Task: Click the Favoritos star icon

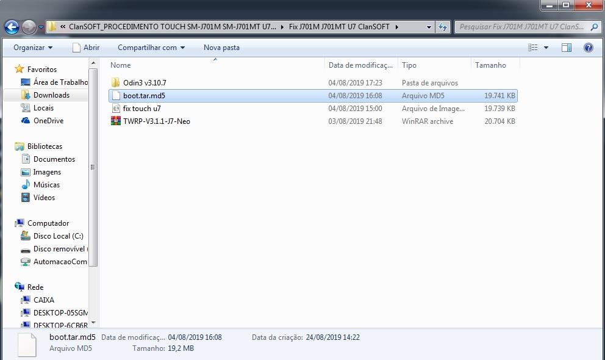Action: pos(20,69)
